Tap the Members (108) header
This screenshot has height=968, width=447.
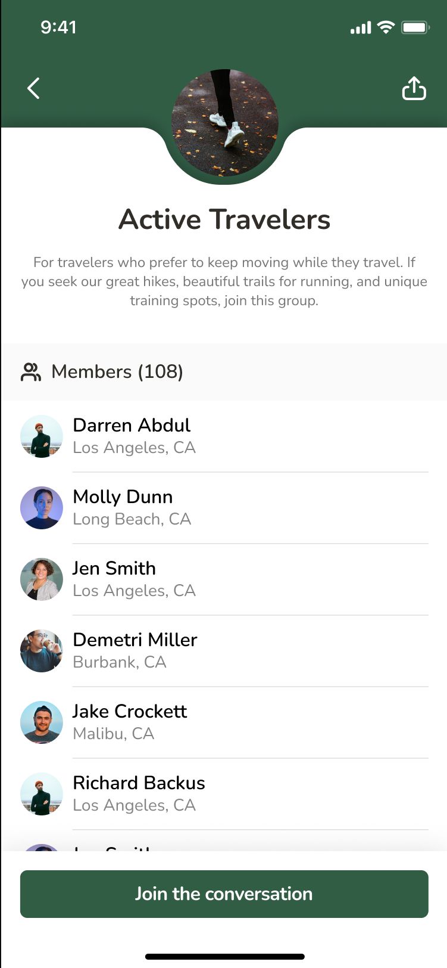click(117, 372)
